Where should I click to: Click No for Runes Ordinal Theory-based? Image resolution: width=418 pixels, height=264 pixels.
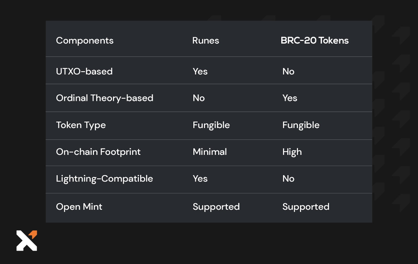pyautogui.click(x=199, y=98)
